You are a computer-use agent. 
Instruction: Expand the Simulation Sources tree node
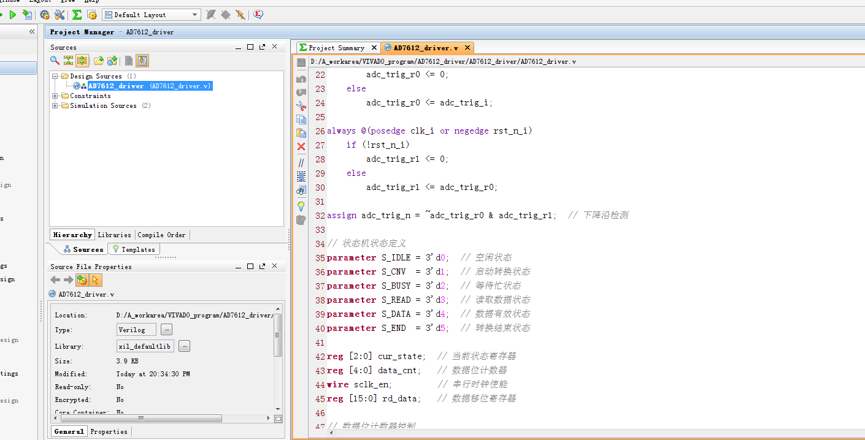(x=55, y=105)
